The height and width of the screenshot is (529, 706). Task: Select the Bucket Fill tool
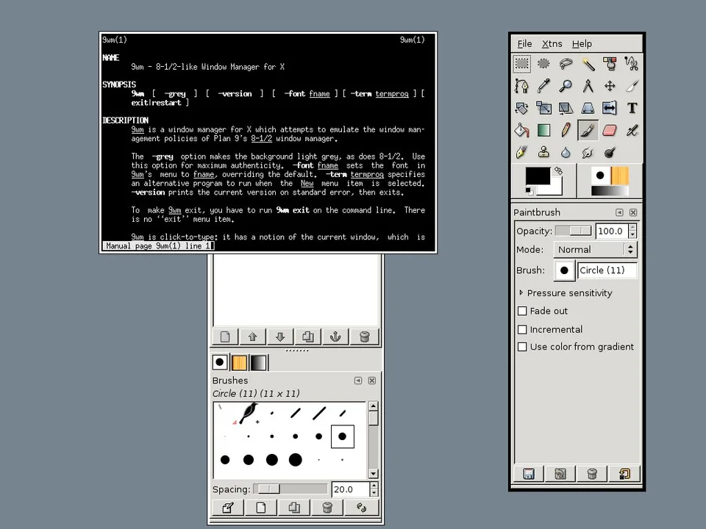522,131
